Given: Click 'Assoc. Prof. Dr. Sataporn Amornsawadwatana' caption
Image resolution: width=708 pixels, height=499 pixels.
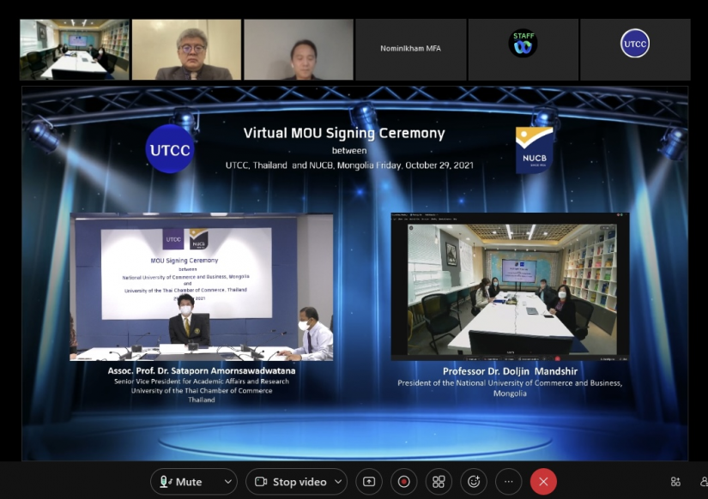Looking at the screenshot, I should pos(202,371).
